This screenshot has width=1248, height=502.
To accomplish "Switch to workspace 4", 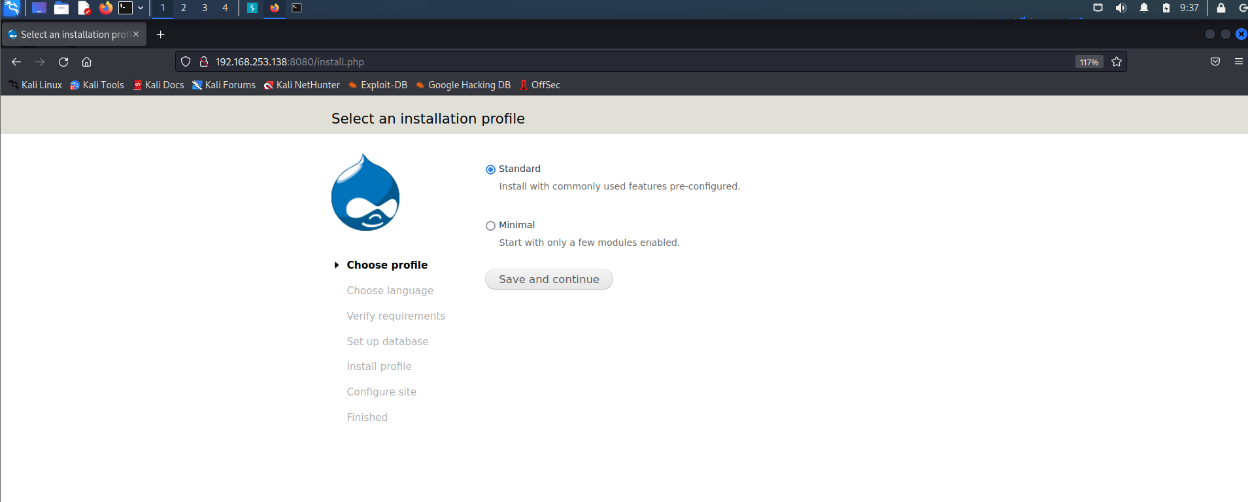I will pyautogui.click(x=225, y=8).
